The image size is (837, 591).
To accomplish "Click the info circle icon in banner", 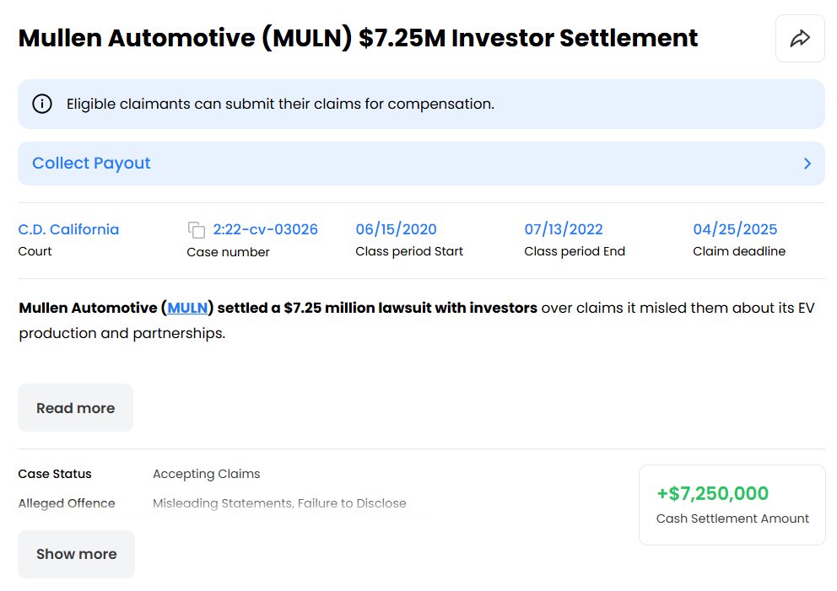I will click(x=42, y=104).
